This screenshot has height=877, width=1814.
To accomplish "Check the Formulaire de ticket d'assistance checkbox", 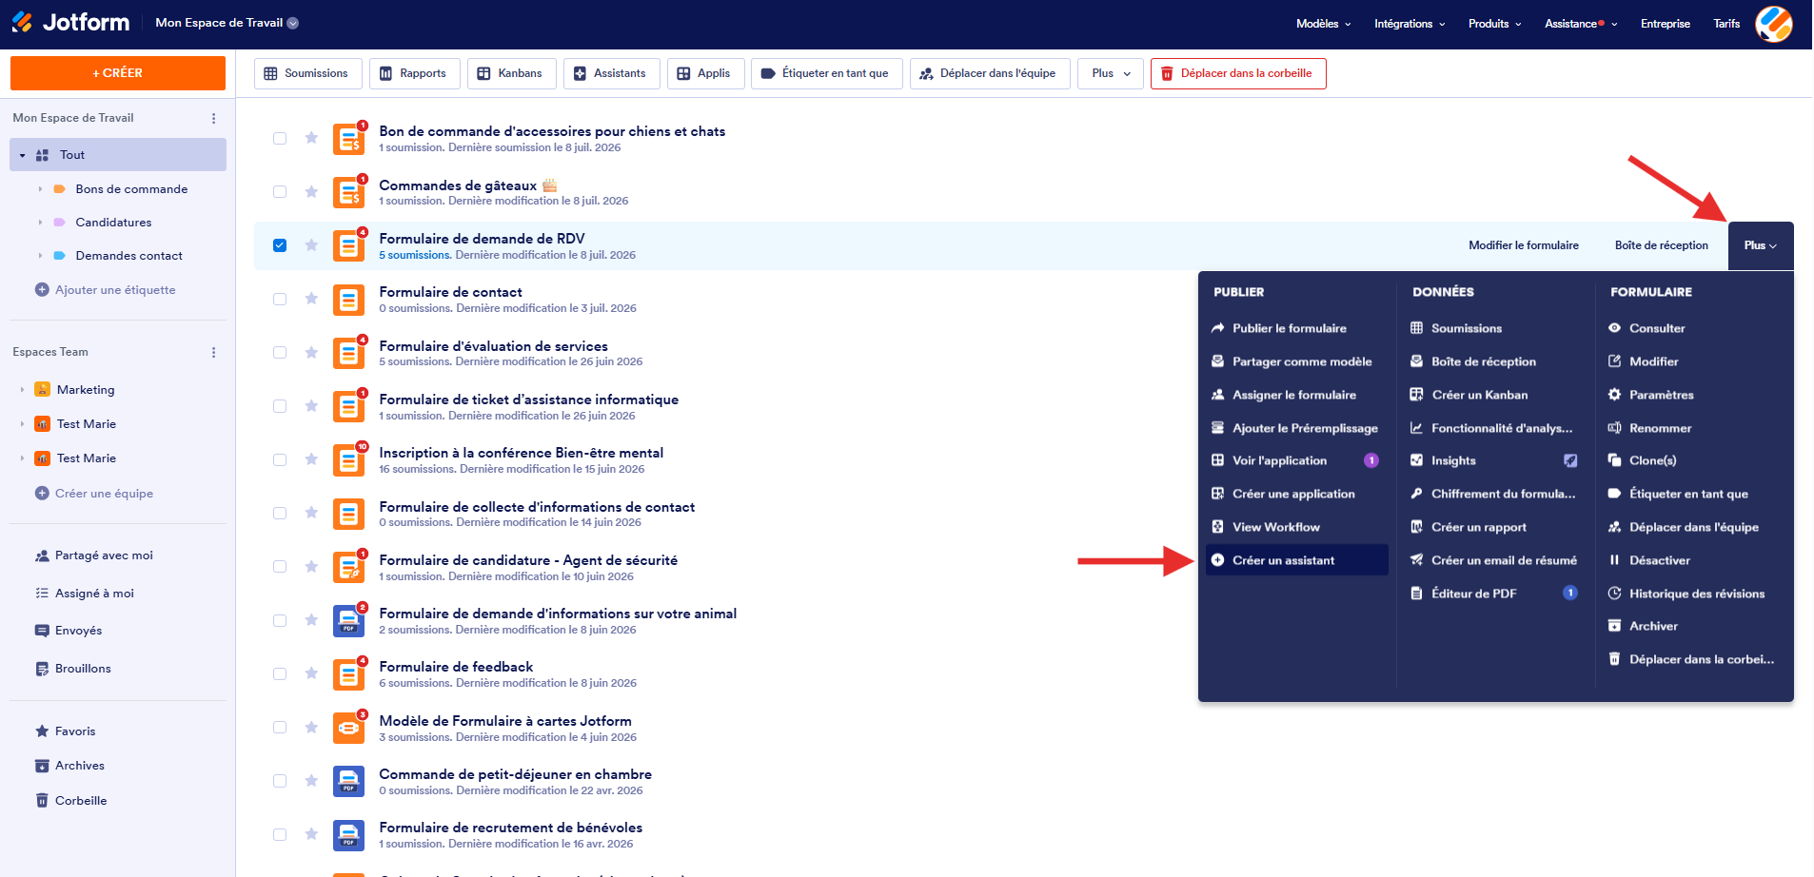I will click(280, 406).
